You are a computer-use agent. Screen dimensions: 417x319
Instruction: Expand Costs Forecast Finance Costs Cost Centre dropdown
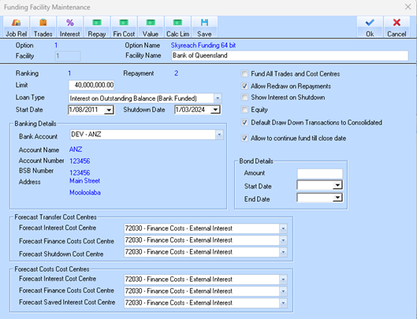coord(283,291)
